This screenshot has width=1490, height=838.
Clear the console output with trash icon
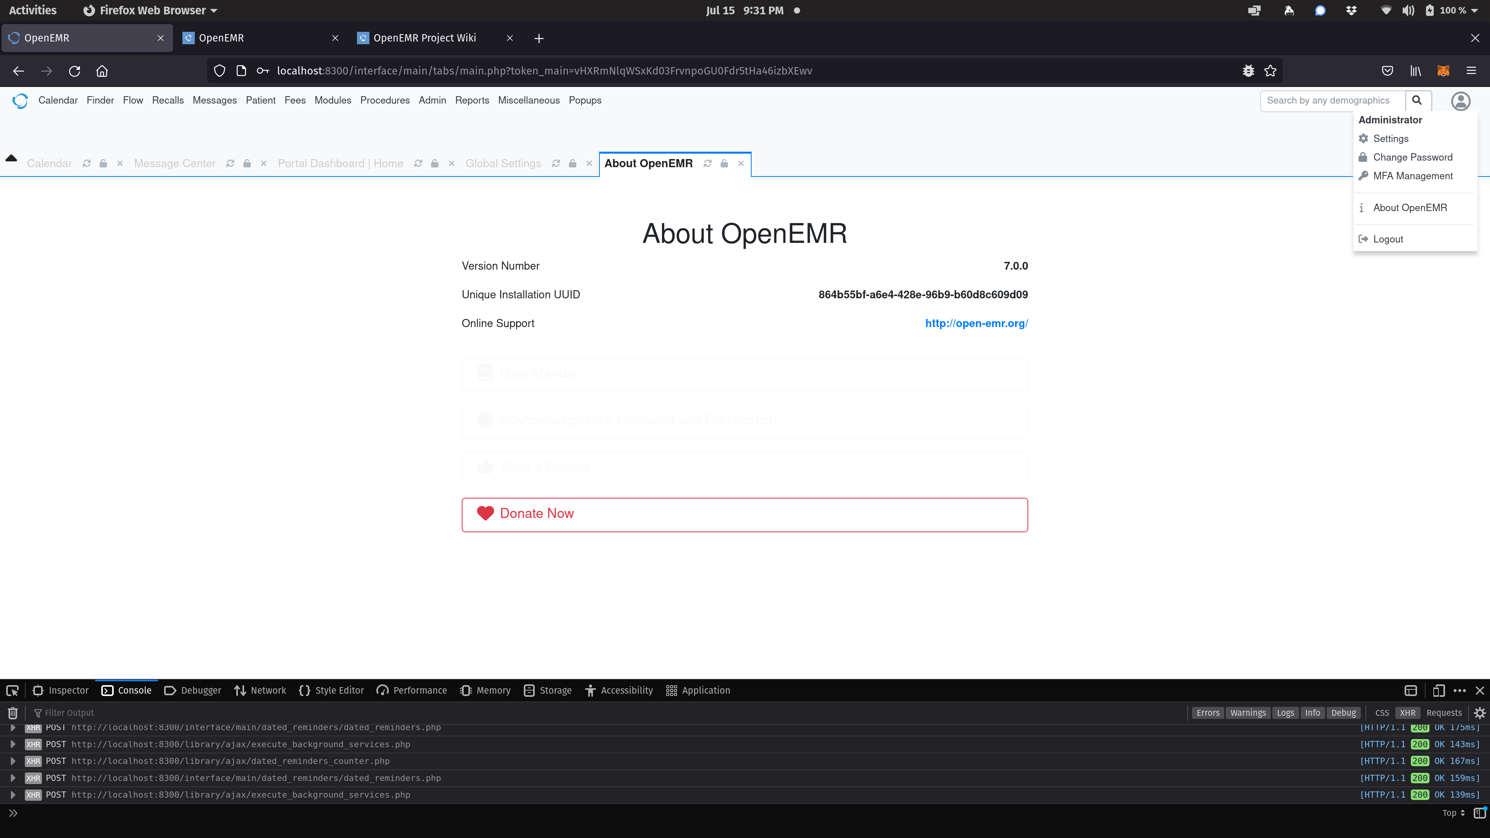coord(12,713)
